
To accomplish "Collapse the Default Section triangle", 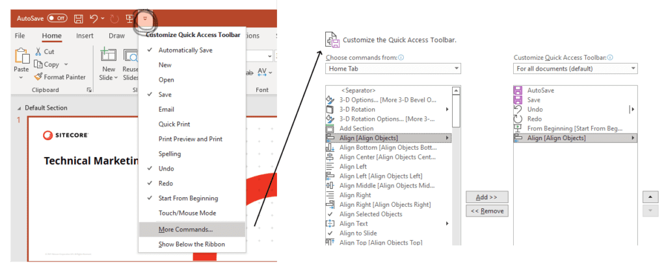I will pyautogui.click(x=19, y=108).
